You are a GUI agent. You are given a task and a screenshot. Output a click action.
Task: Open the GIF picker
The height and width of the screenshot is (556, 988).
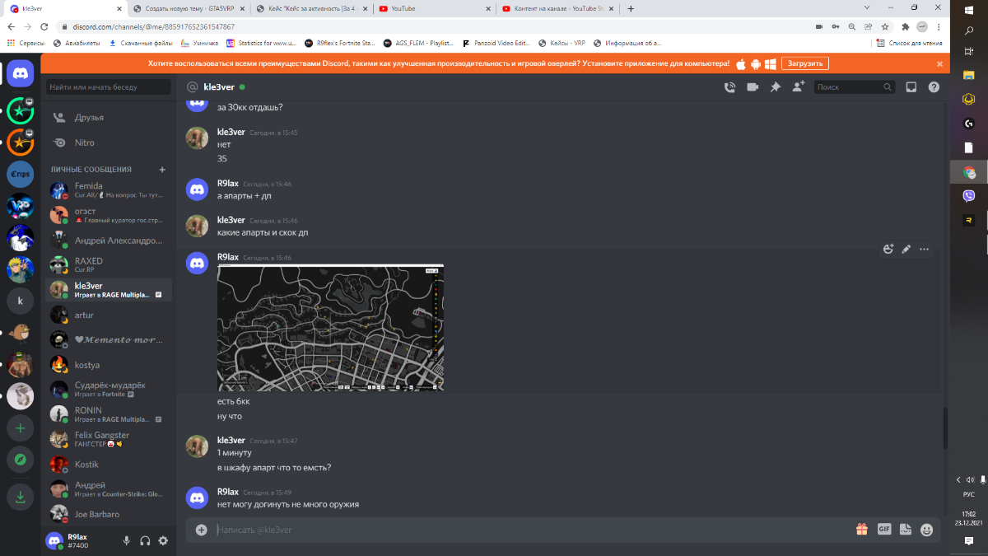(884, 530)
